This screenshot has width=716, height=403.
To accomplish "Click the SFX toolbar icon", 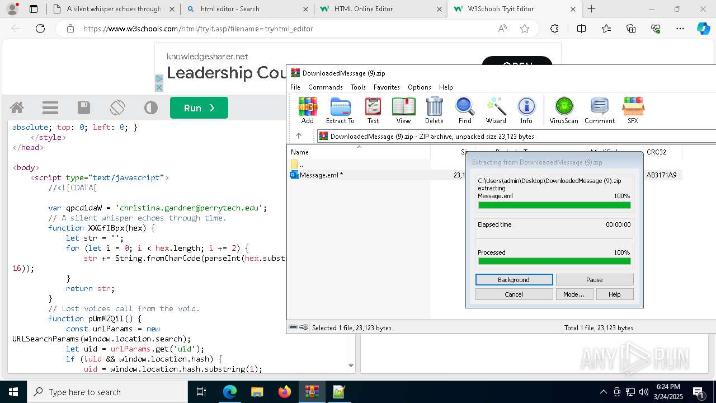I will [x=633, y=110].
